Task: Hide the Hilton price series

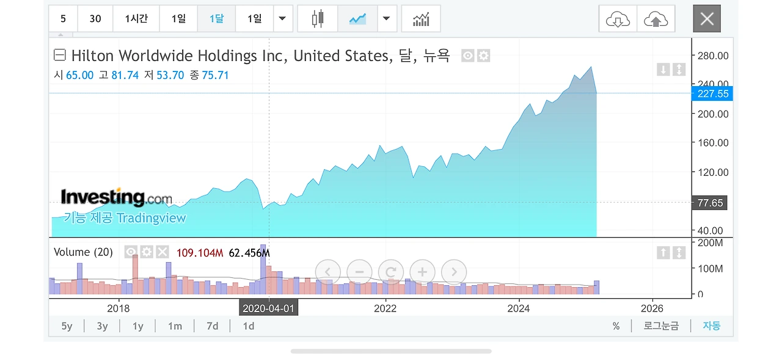Action: click(x=468, y=56)
